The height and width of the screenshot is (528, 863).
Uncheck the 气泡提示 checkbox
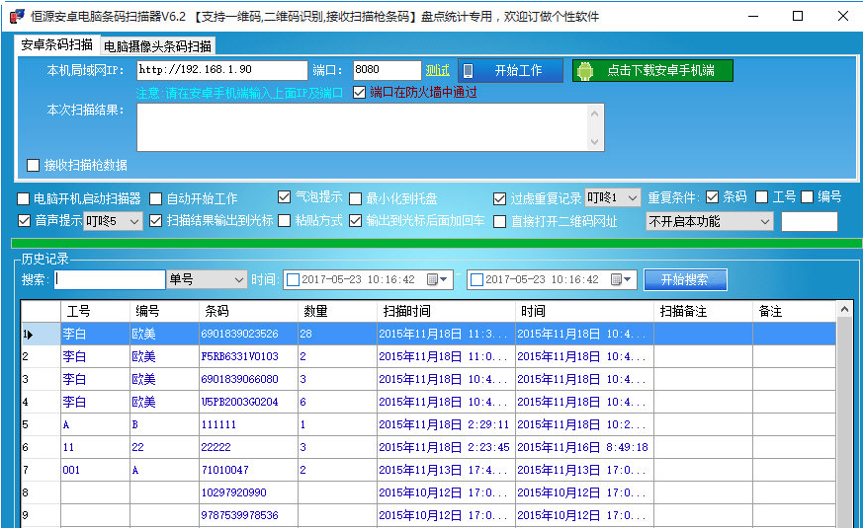pyautogui.click(x=285, y=197)
